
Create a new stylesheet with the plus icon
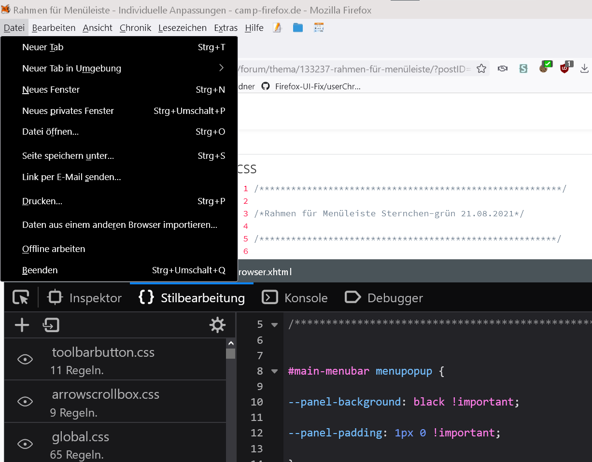(x=22, y=325)
